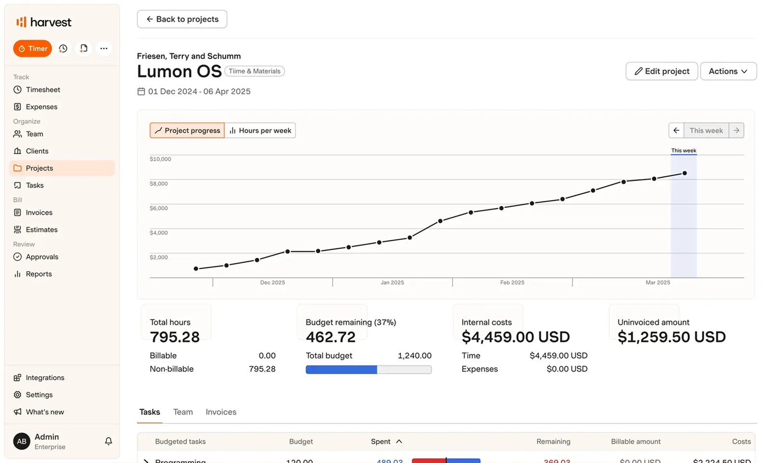This screenshot has height=463, width=771.
Task: Click the total budget value 1,240.00
Action: 415,356
